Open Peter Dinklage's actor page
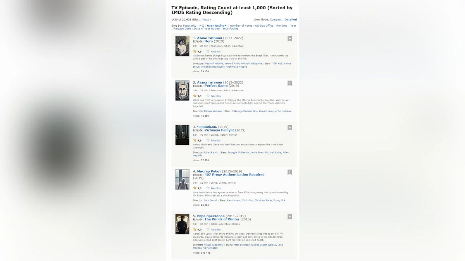Viewport: 465px width, 261px height. tap(242, 245)
